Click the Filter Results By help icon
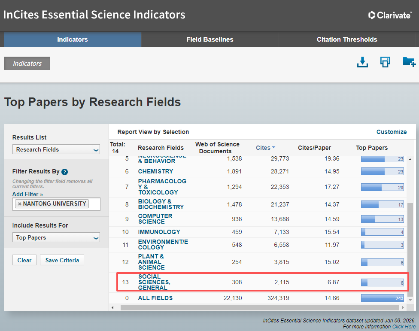Viewport: 419px width, 331px height. coord(65,172)
